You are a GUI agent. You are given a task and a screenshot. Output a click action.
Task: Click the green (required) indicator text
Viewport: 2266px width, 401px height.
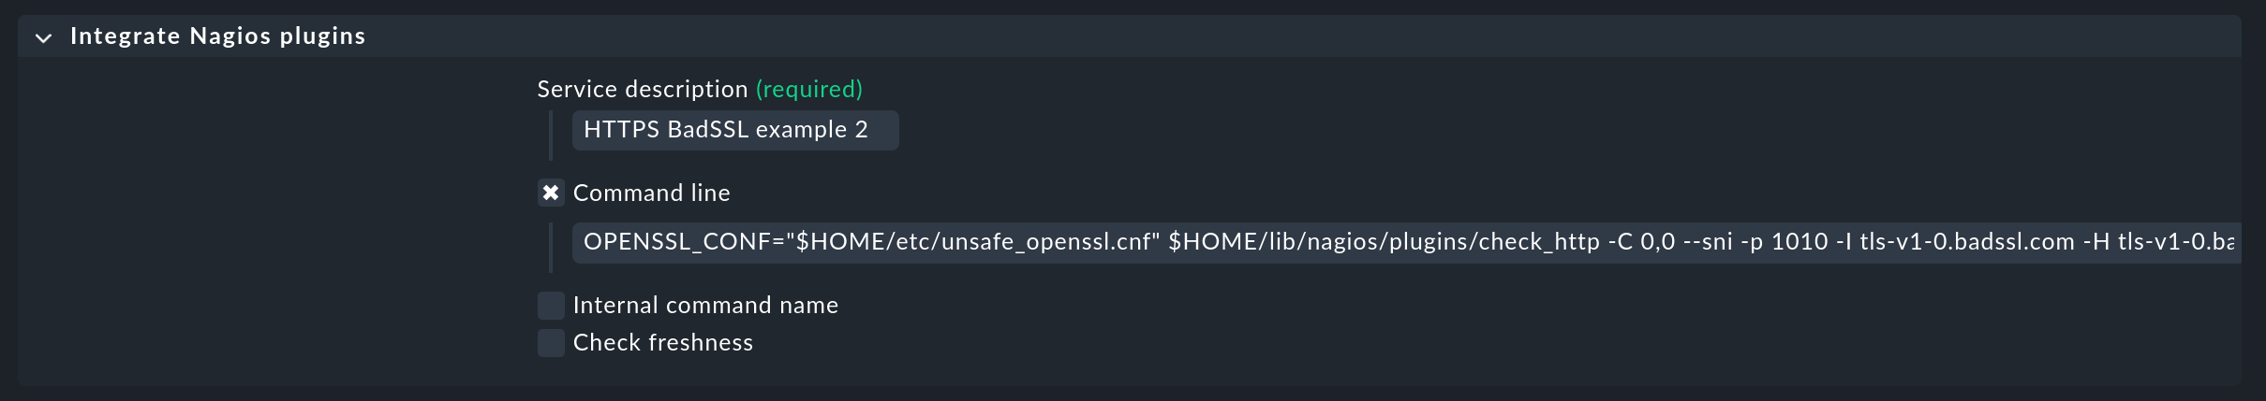[809, 89]
